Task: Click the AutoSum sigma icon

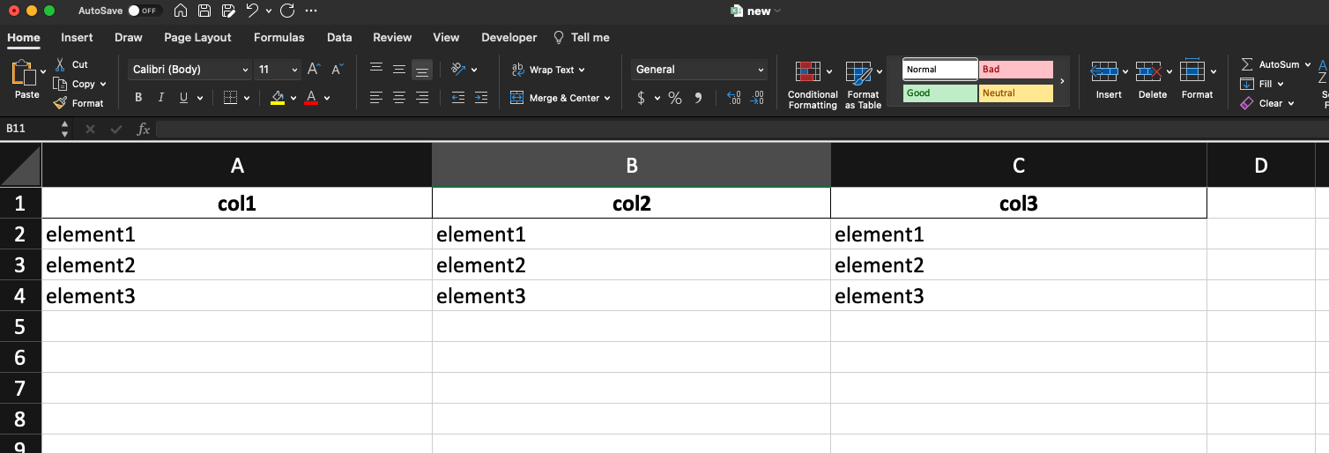Action: coord(1247,64)
